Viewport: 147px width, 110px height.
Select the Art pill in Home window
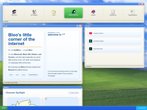point(17,75)
